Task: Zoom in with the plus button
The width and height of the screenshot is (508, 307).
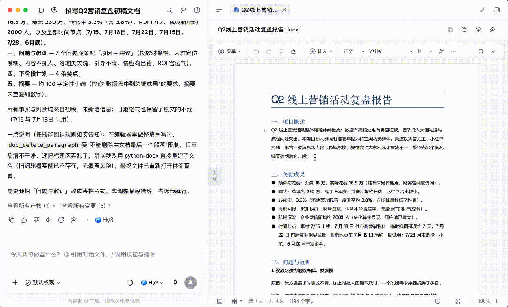Action: click(x=496, y=301)
